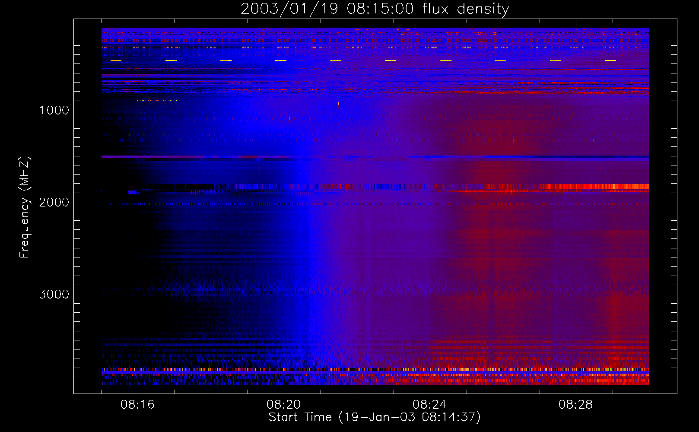The width and height of the screenshot is (699, 432).
Task: Click the 08:20 time tick label
Action: [284, 405]
